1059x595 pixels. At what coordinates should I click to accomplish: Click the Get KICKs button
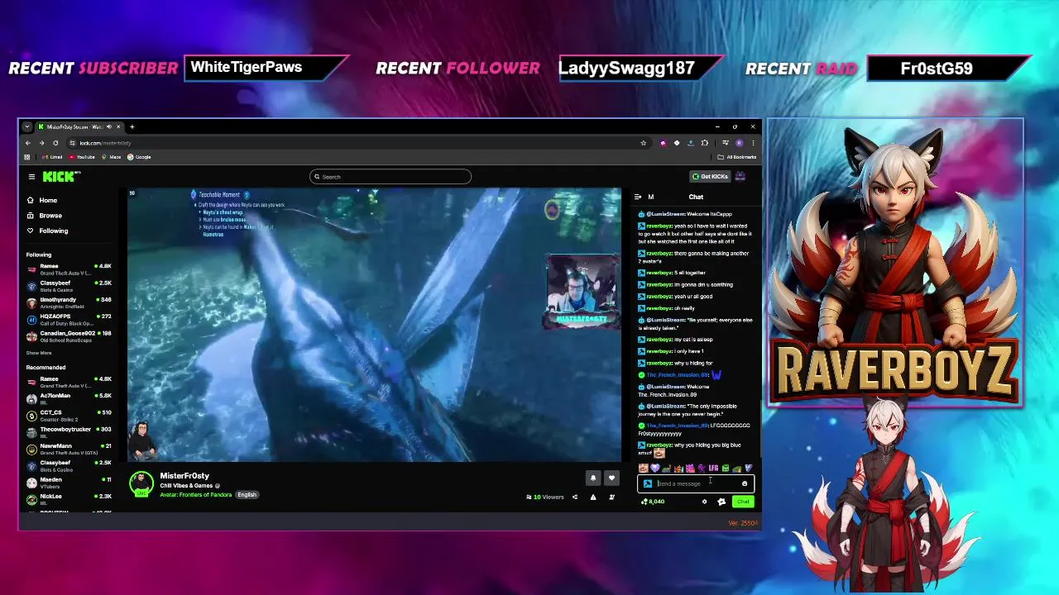[x=711, y=176]
